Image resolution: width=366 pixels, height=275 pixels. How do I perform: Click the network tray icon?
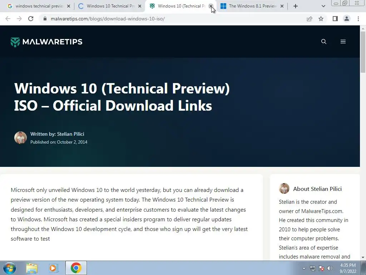[312, 268]
